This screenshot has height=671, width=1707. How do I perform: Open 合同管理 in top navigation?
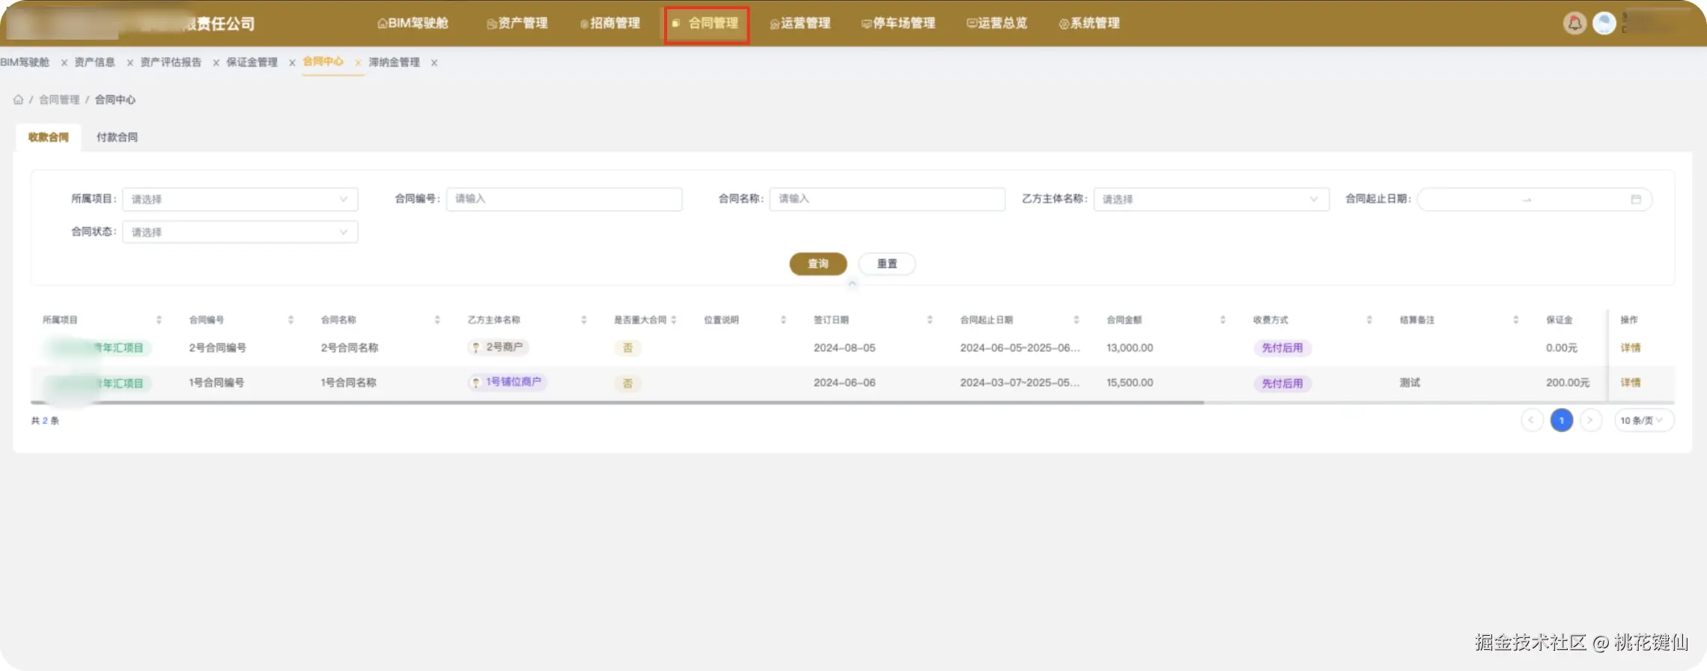pyautogui.click(x=706, y=23)
